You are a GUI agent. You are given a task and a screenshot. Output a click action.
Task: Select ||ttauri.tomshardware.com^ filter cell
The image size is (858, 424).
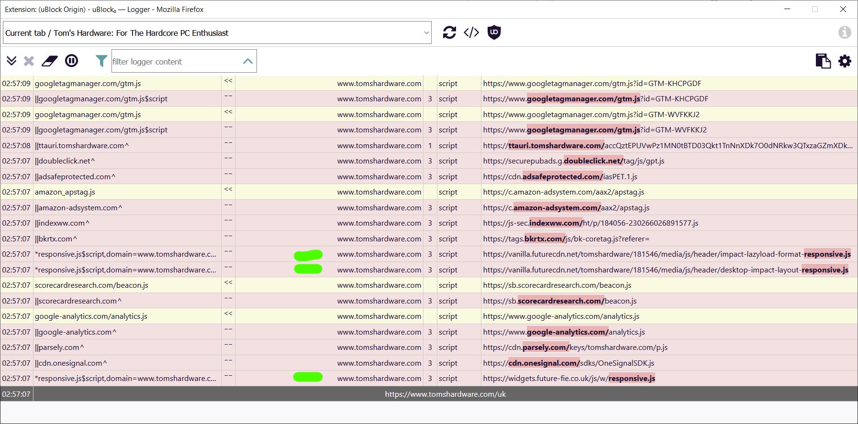pos(127,146)
